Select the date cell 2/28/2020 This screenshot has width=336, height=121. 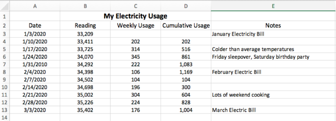coord(35,103)
